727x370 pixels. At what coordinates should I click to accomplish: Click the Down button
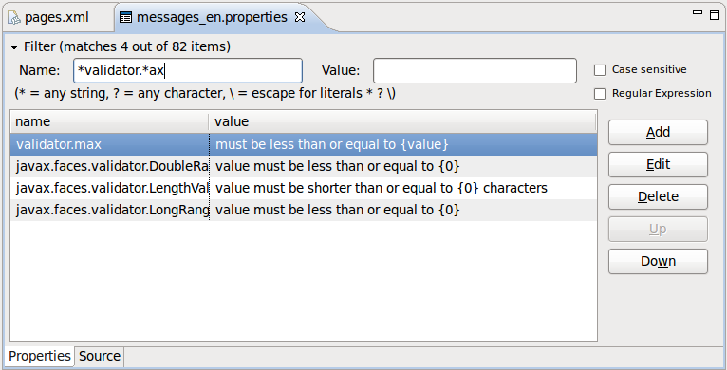[x=658, y=261]
